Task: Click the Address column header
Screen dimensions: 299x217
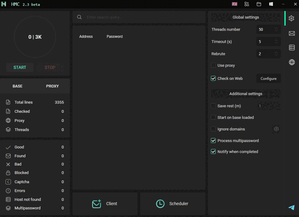Action: (x=86, y=36)
